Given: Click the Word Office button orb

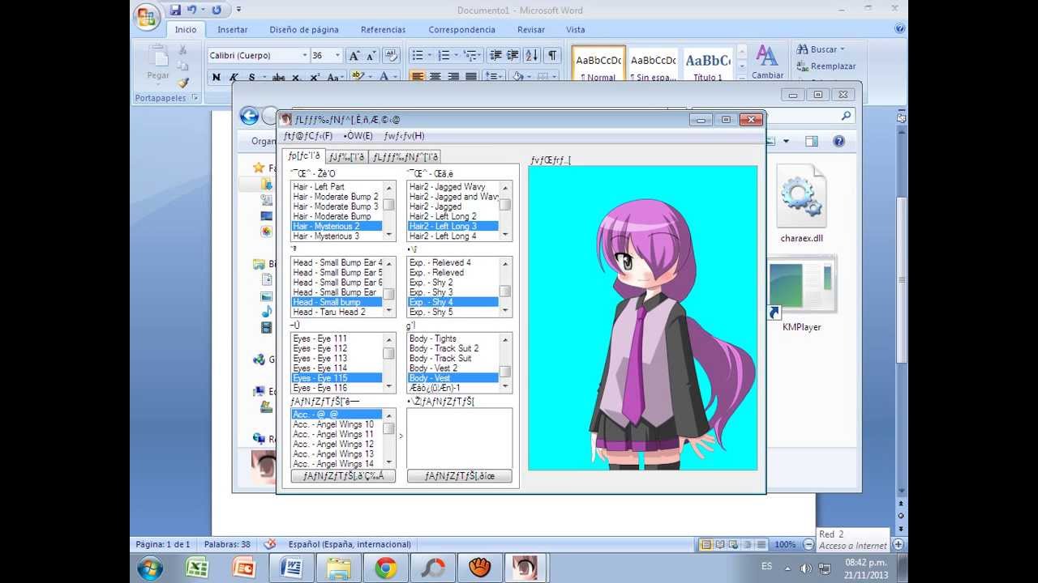Looking at the screenshot, I should pyautogui.click(x=147, y=16).
